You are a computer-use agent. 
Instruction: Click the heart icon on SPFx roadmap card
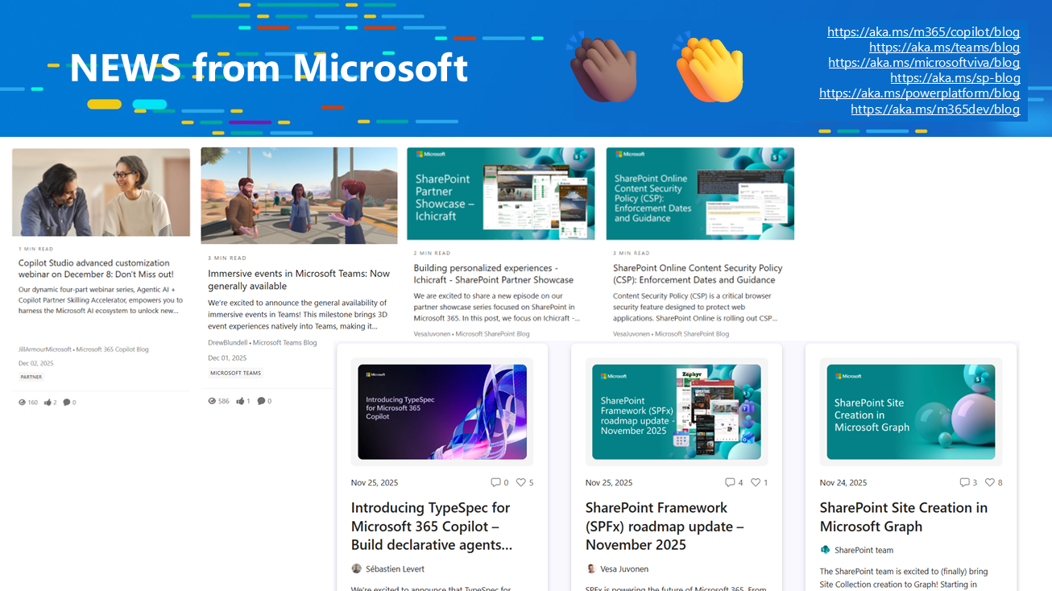point(756,482)
